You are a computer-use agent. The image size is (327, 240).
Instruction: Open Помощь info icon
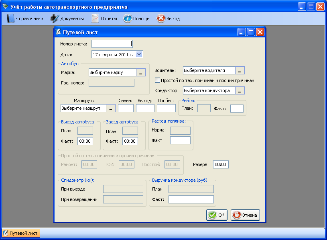coord(128,18)
